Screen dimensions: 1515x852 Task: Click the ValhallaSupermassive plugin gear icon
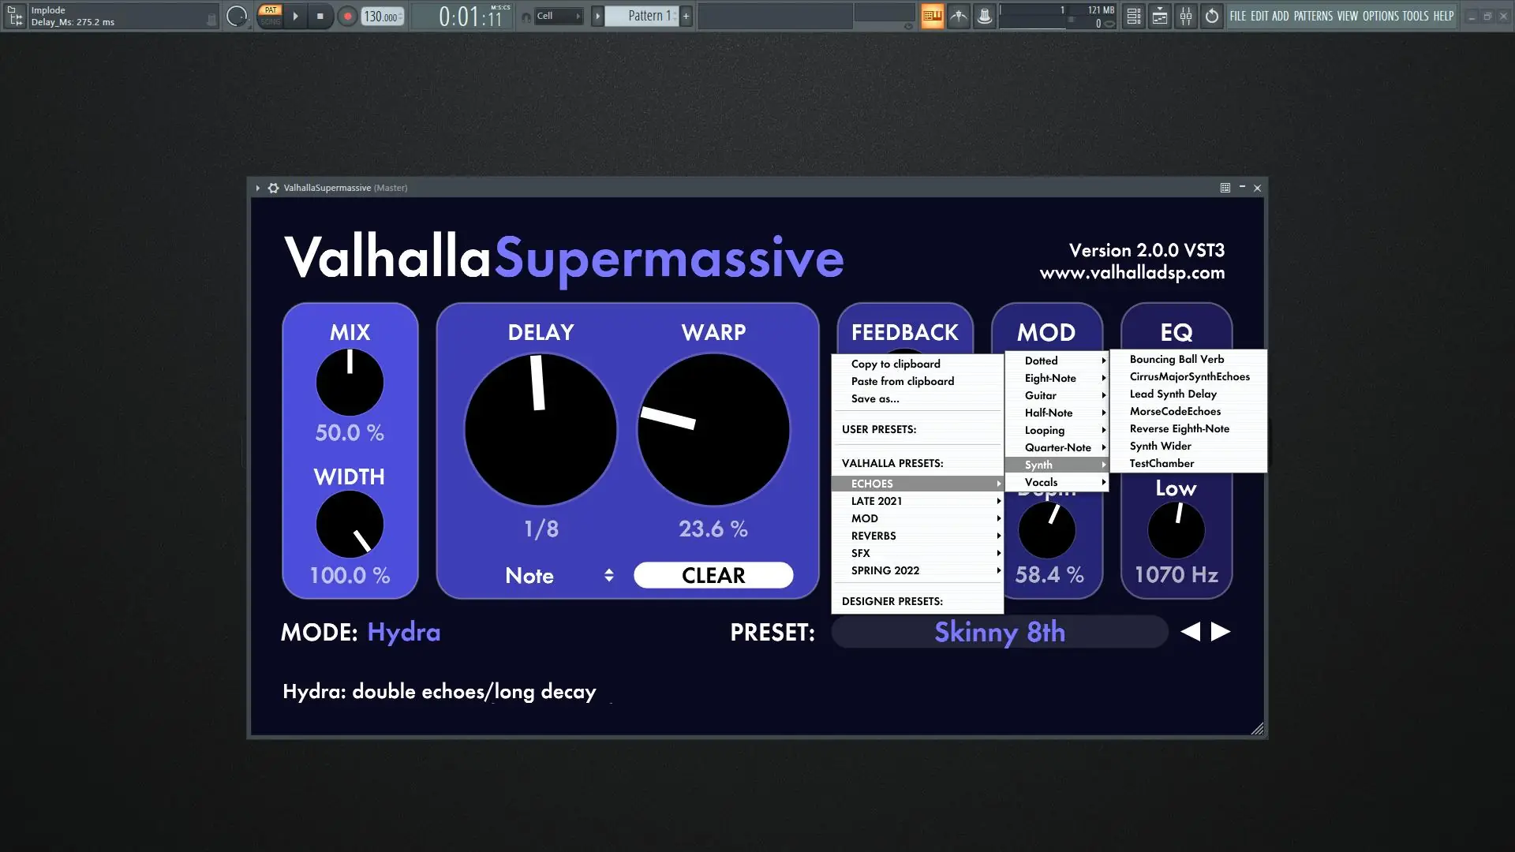(x=274, y=188)
